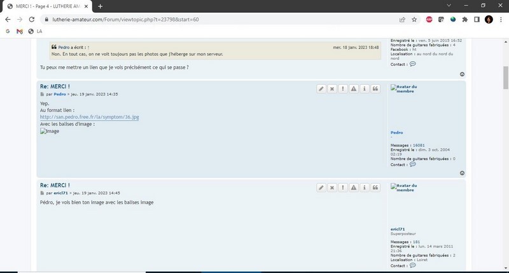Share this page from the address bar
The image size is (509, 273).
[402, 20]
